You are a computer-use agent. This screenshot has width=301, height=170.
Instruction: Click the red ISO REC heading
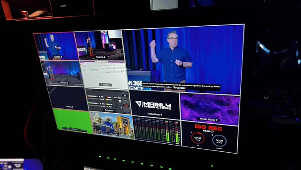208,127
